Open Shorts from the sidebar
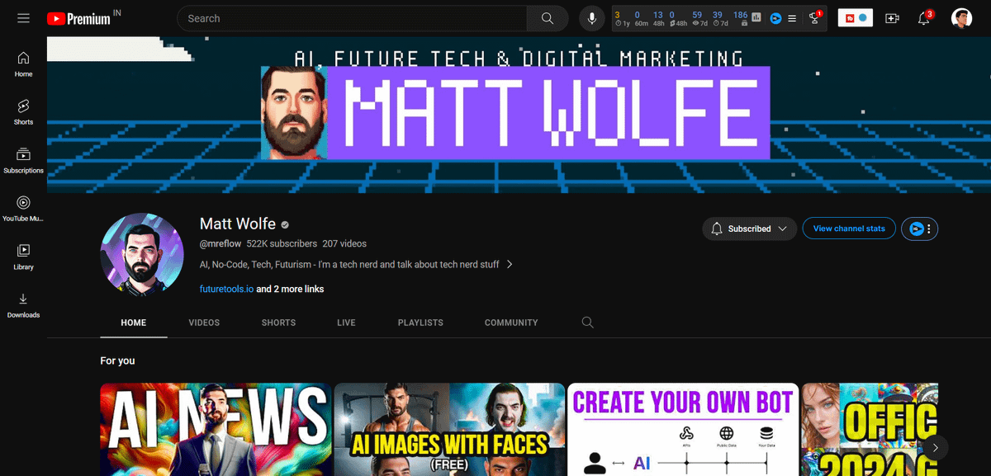Viewport: 991px width, 476px height. click(x=23, y=112)
